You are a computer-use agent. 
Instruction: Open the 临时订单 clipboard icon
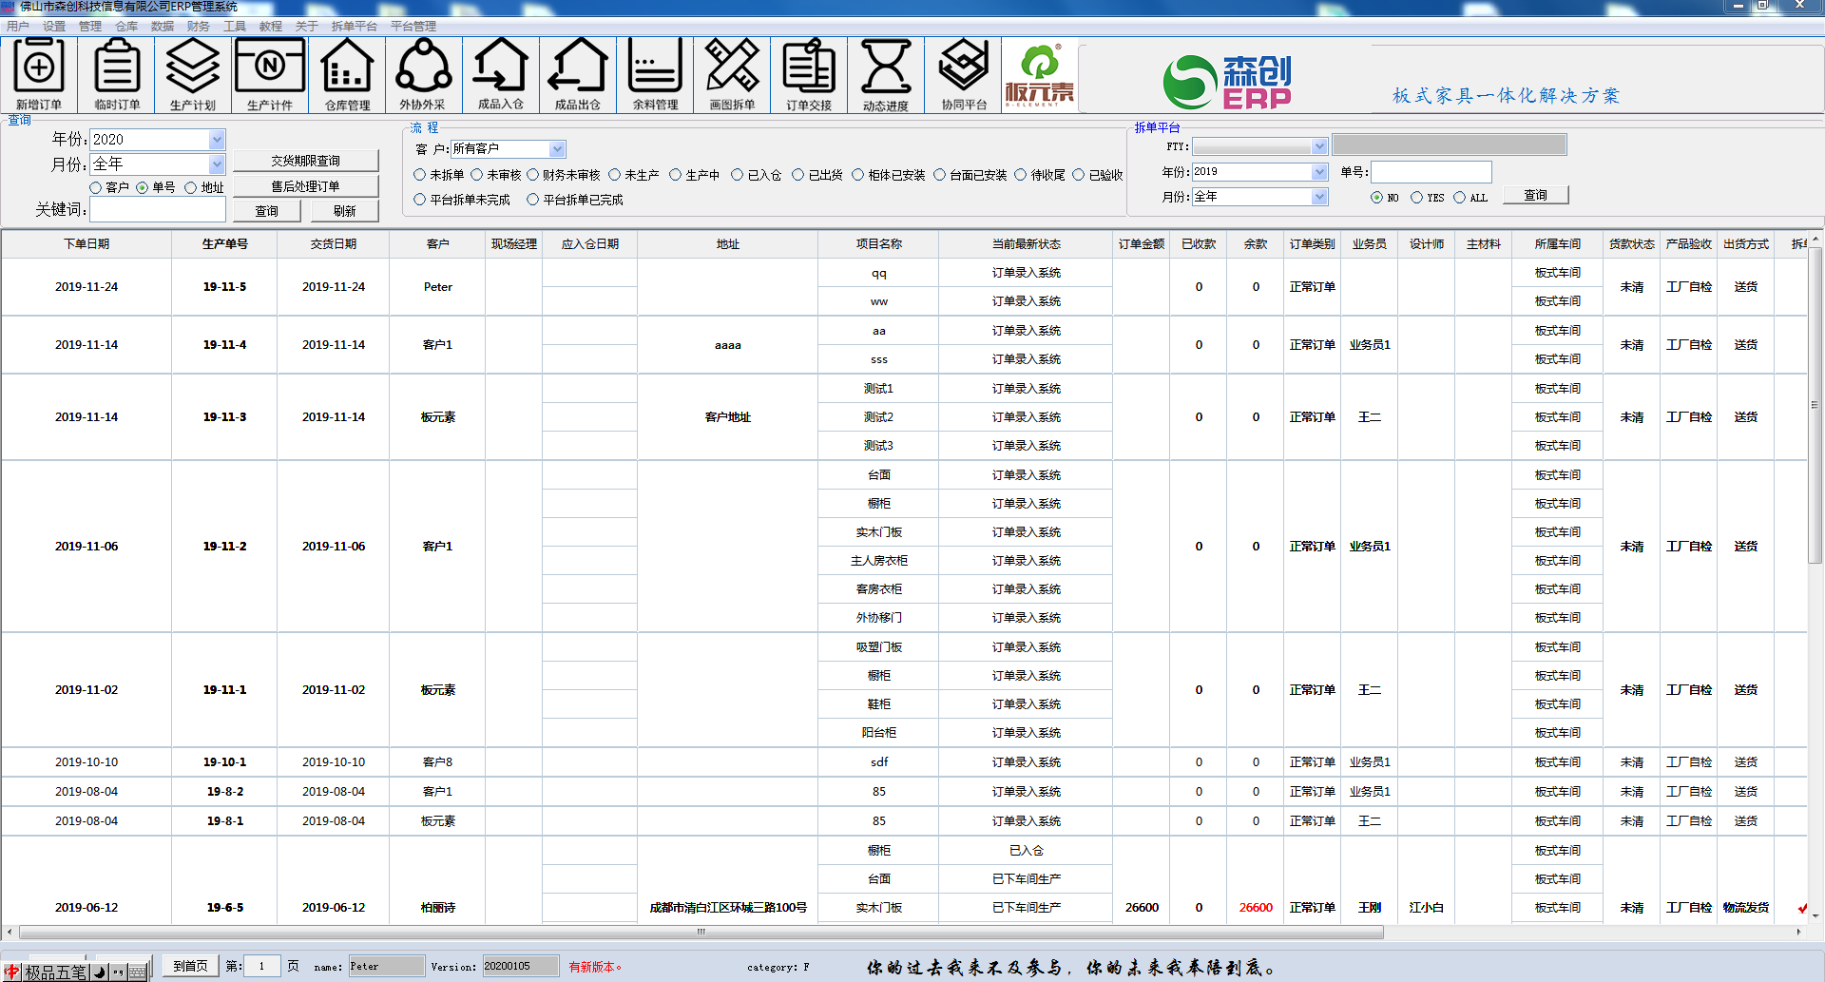(x=117, y=75)
